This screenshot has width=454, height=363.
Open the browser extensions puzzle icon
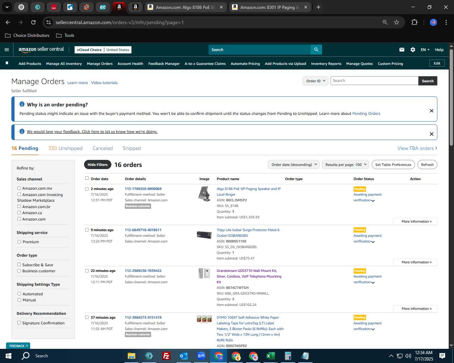(414, 22)
